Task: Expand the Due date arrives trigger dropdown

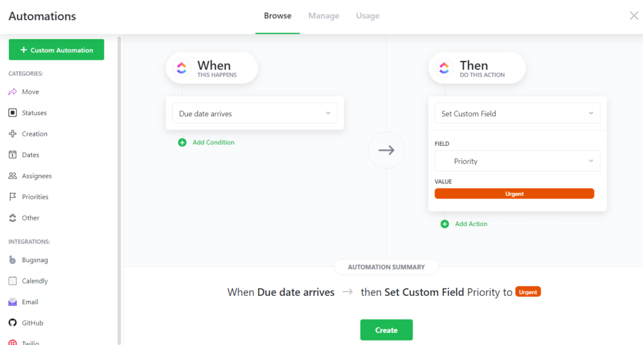Action: point(254,114)
